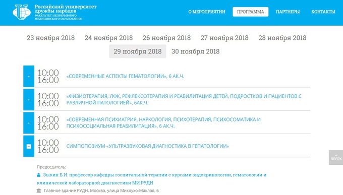Expand the «Современные аспекты гематологии» session
The image size is (343, 195).
point(29,77)
